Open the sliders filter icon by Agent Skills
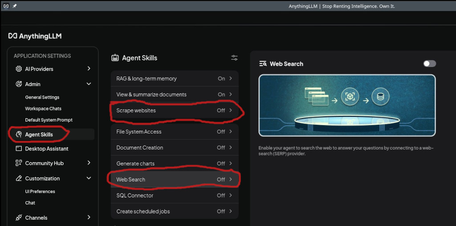The height and width of the screenshot is (226, 456). pos(234,58)
